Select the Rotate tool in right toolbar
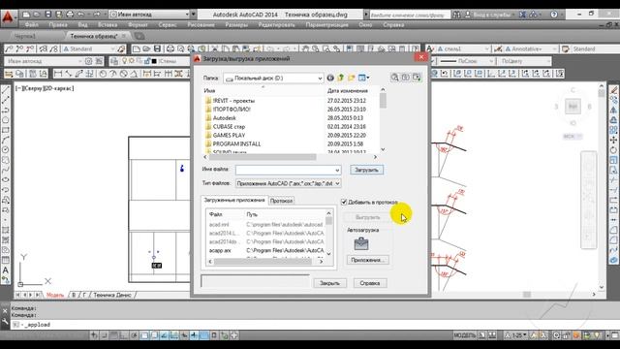This screenshot has height=349, width=620. tap(613, 150)
